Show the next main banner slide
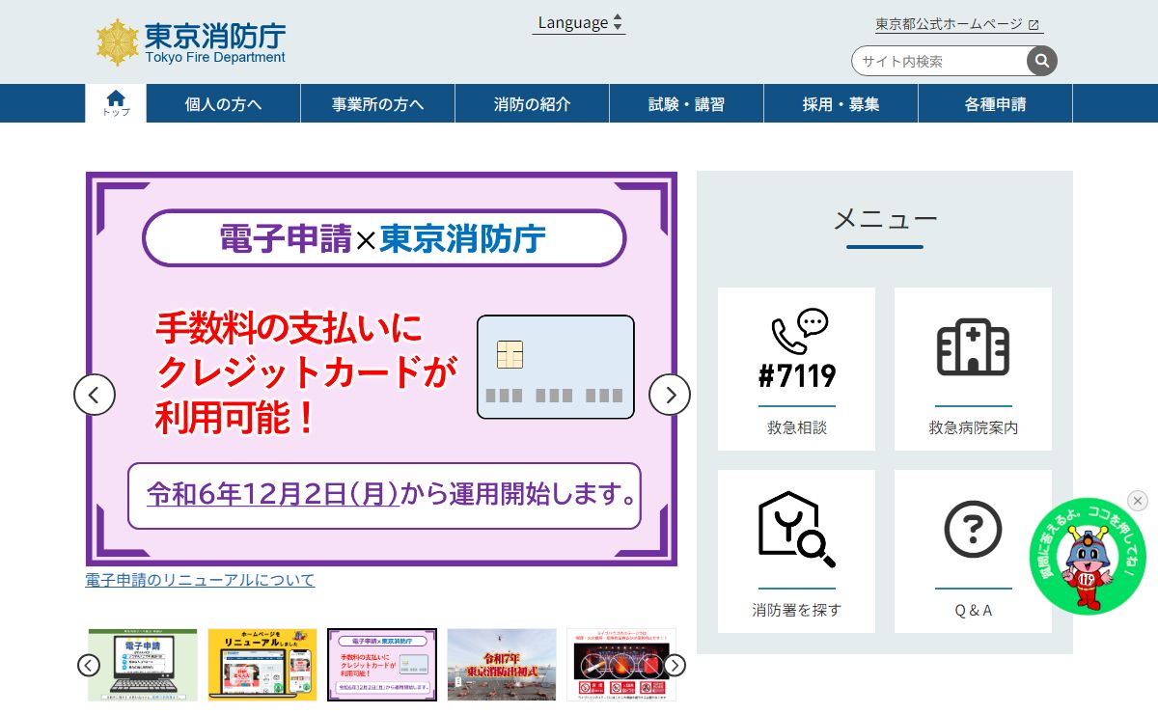 pyautogui.click(x=670, y=395)
